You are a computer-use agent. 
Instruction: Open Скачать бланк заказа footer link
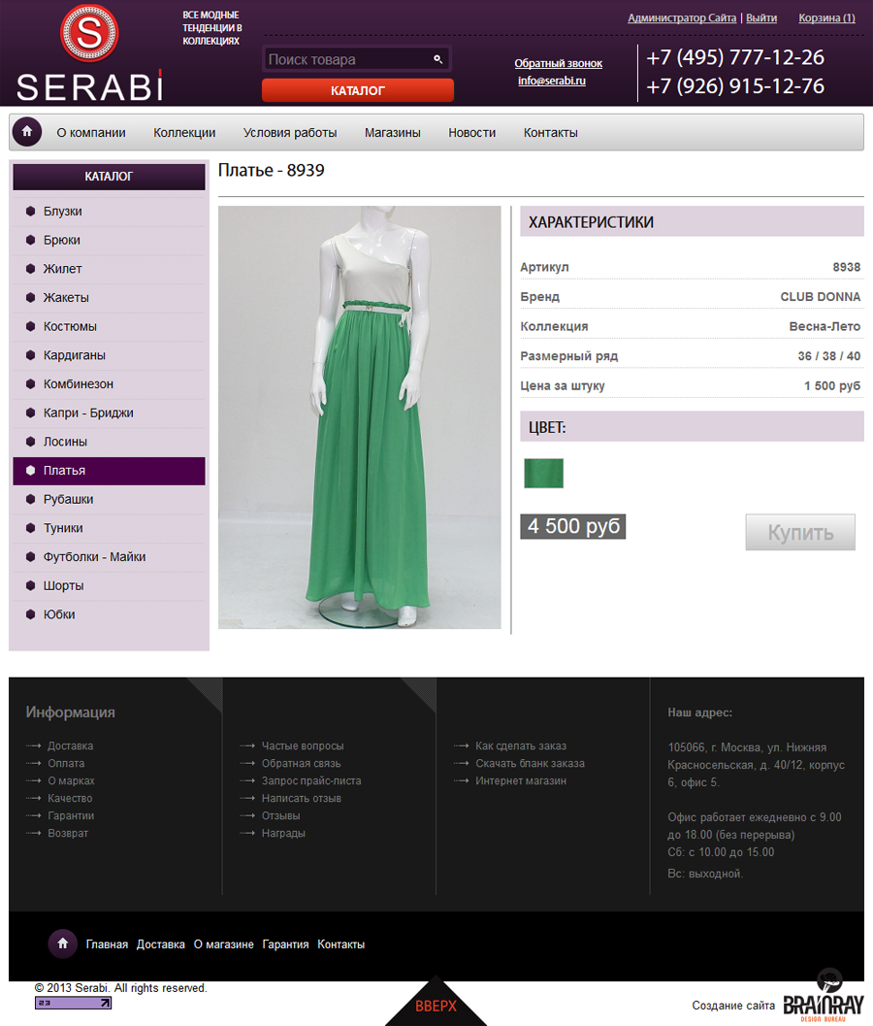(530, 763)
